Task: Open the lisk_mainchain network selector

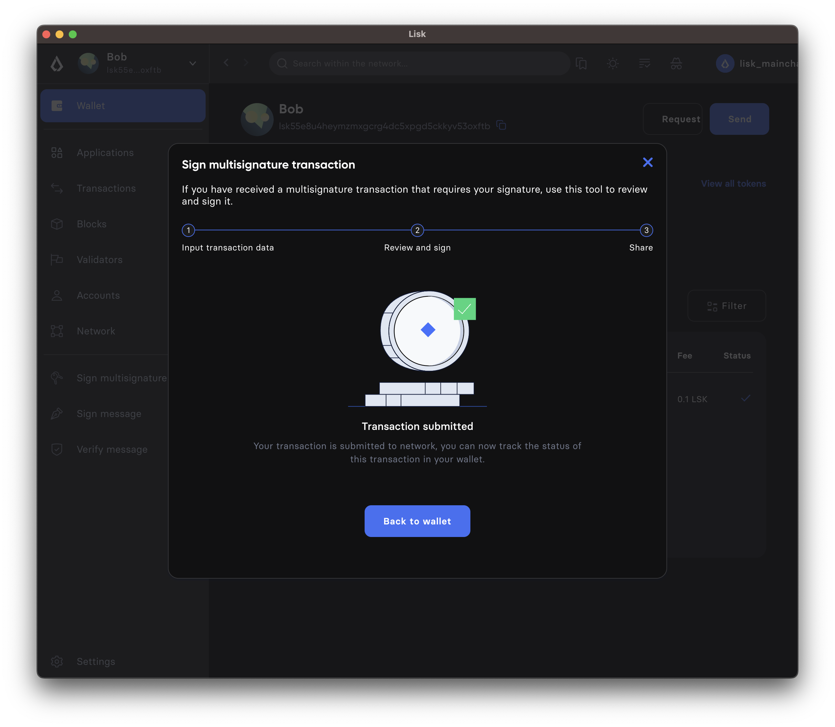Action: [x=757, y=64]
